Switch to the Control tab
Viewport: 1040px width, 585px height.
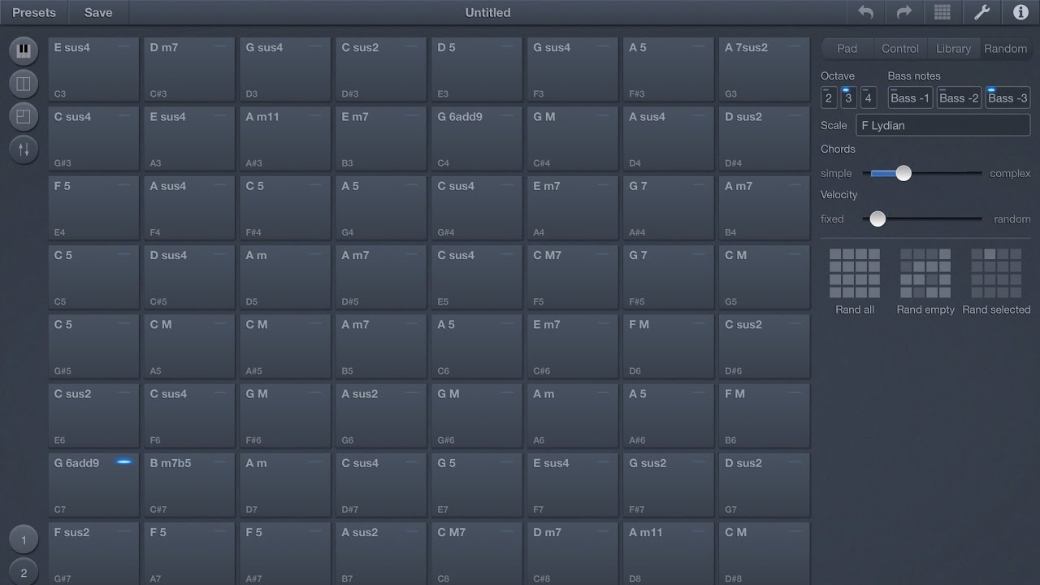900,49
